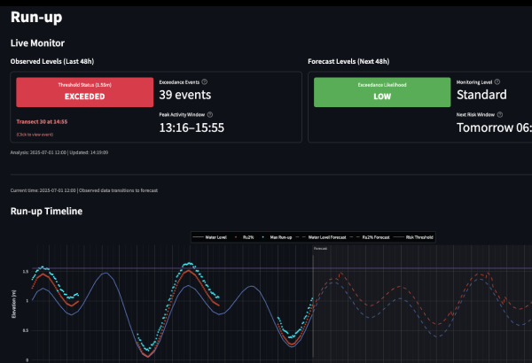Click the 'Analysis: 2025-07-01 12:00' update line
The height and width of the screenshot is (363, 532).
click(59, 152)
